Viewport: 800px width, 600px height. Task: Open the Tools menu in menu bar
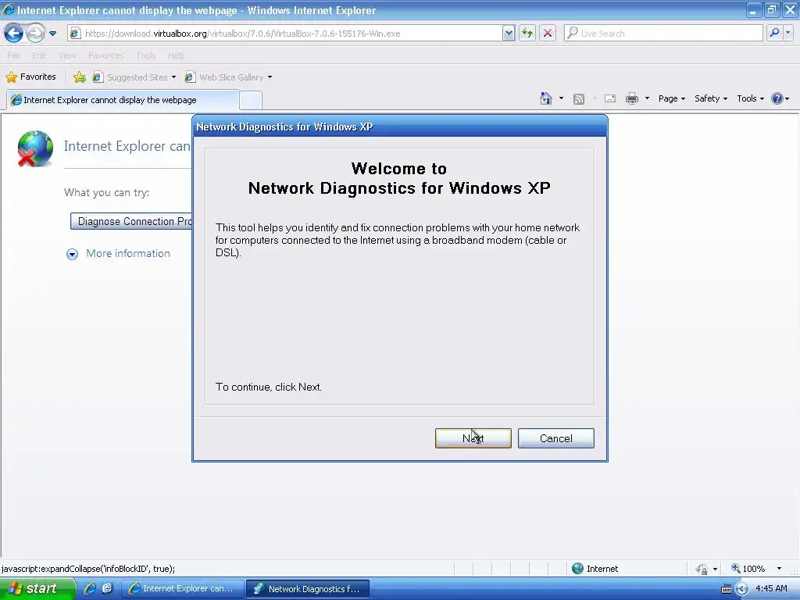coord(146,55)
